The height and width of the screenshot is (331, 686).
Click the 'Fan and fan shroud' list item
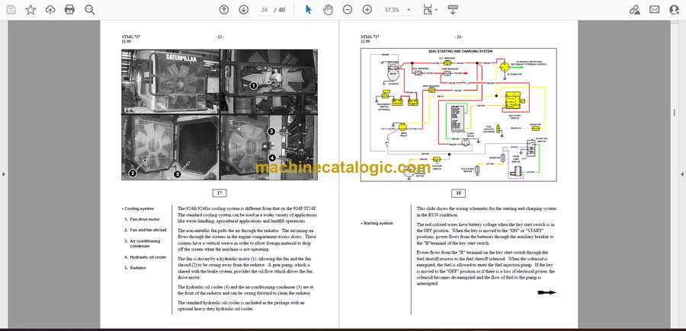click(147, 230)
